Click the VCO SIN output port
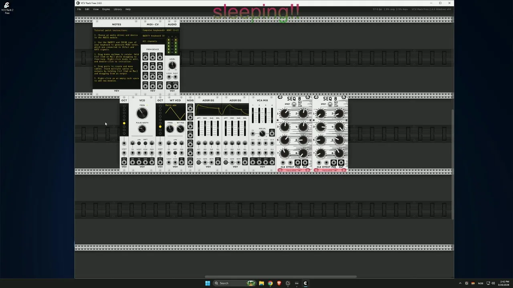513x288 pixels. [x=133, y=162]
